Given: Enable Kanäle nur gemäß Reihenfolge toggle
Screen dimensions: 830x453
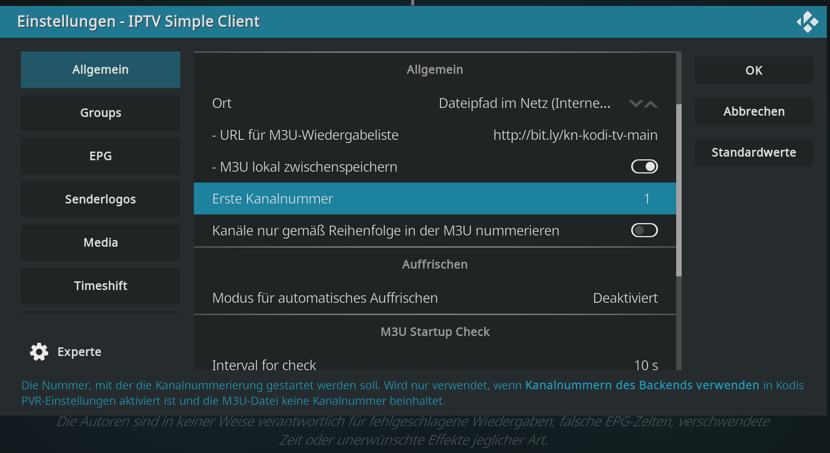Looking at the screenshot, I should click(x=644, y=230).
